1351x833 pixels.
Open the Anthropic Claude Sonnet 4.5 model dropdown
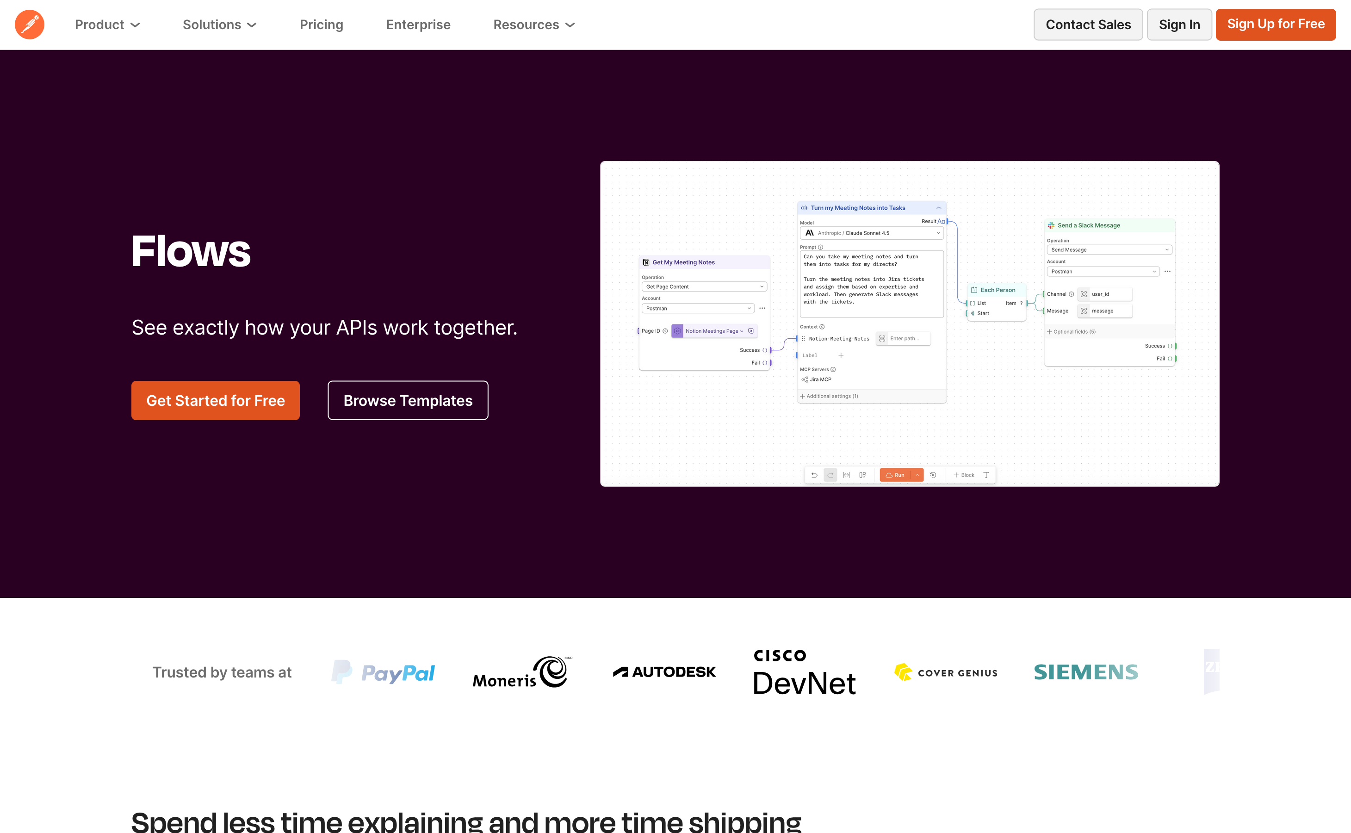[x=871, y=233]
